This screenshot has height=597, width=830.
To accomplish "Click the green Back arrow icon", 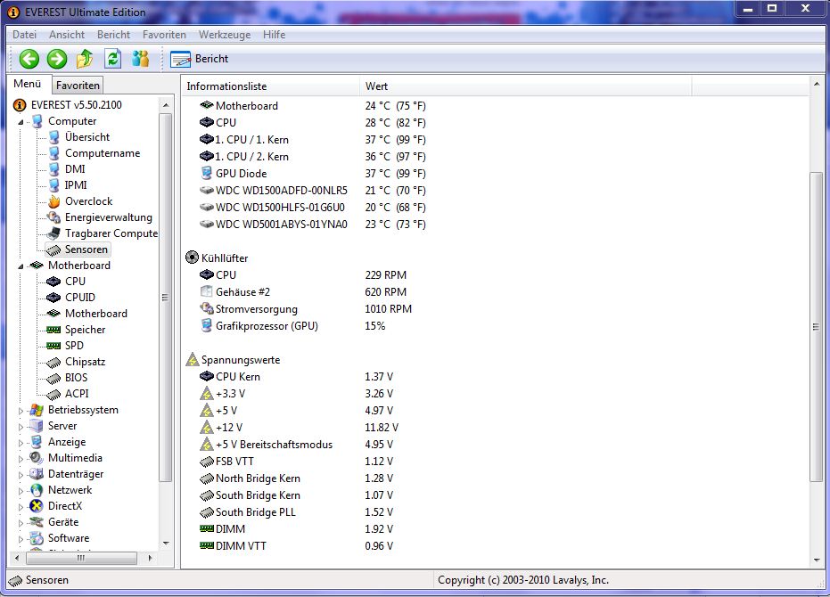I will coord(29,59).
